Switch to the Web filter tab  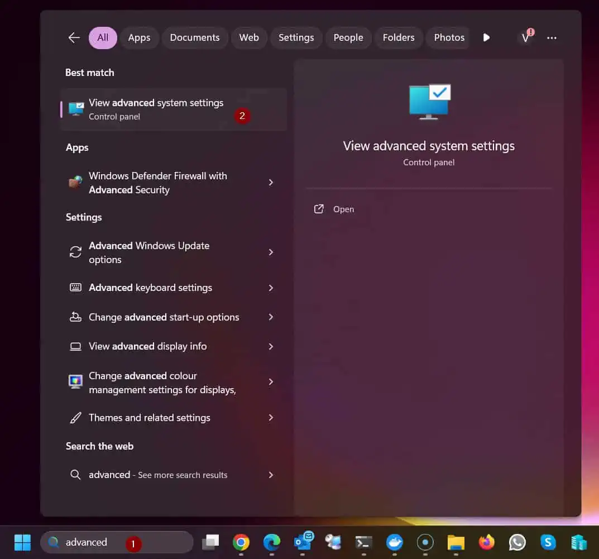[x=249, y=37]
